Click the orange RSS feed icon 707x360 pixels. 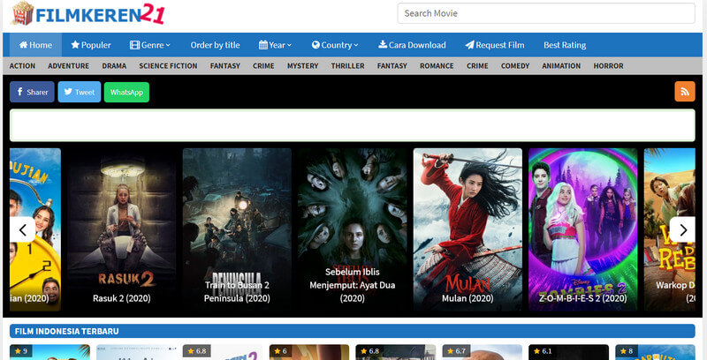[684, 92]
